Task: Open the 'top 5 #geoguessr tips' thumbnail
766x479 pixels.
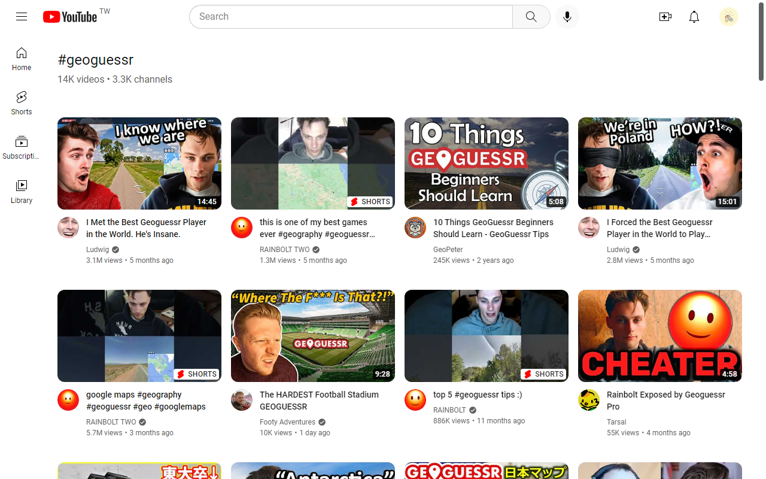Action: point(487,336)
